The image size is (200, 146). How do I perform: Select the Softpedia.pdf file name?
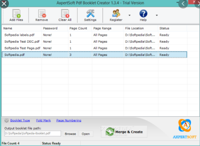tap(14, 55)
